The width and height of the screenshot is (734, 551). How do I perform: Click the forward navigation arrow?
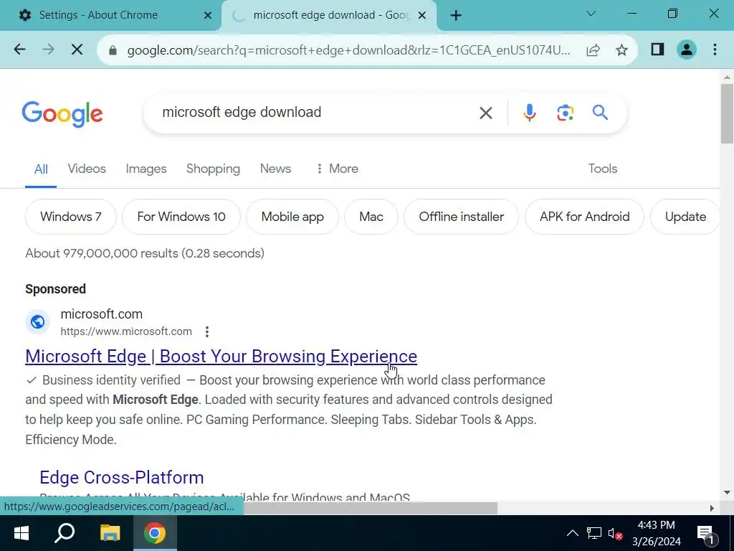(x=48, y=50)
